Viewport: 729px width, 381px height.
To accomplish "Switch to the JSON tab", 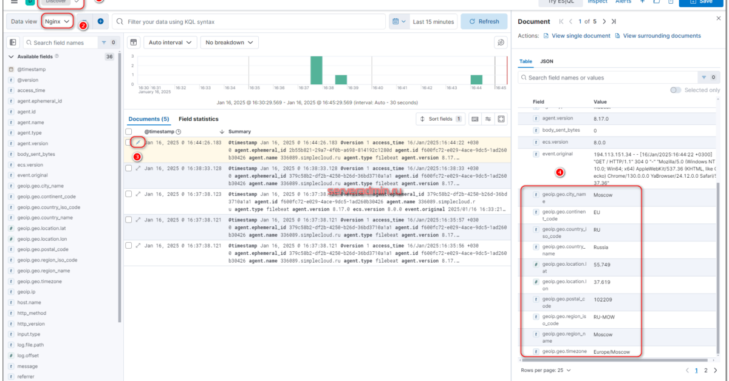I will click(x=547, y=61).
